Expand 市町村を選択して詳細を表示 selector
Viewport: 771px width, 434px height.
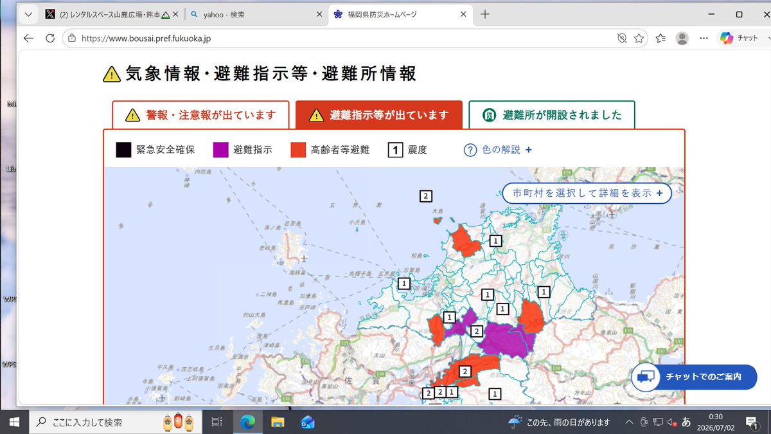(x=587, y=193)
